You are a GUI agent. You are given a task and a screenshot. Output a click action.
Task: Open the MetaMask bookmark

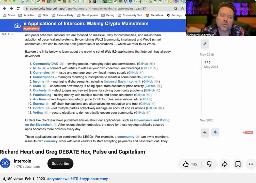coord(154,15)
